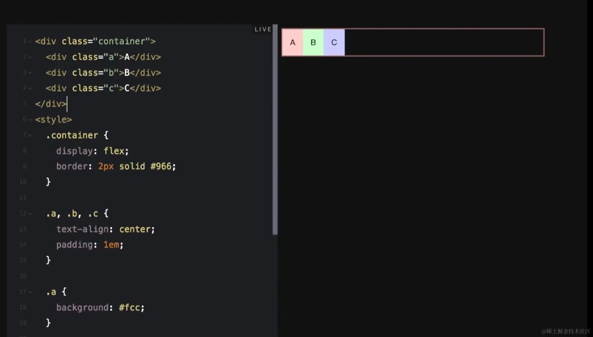Collapse the fold arrow on line 1

pyautogui.click(x=30, y=41)
